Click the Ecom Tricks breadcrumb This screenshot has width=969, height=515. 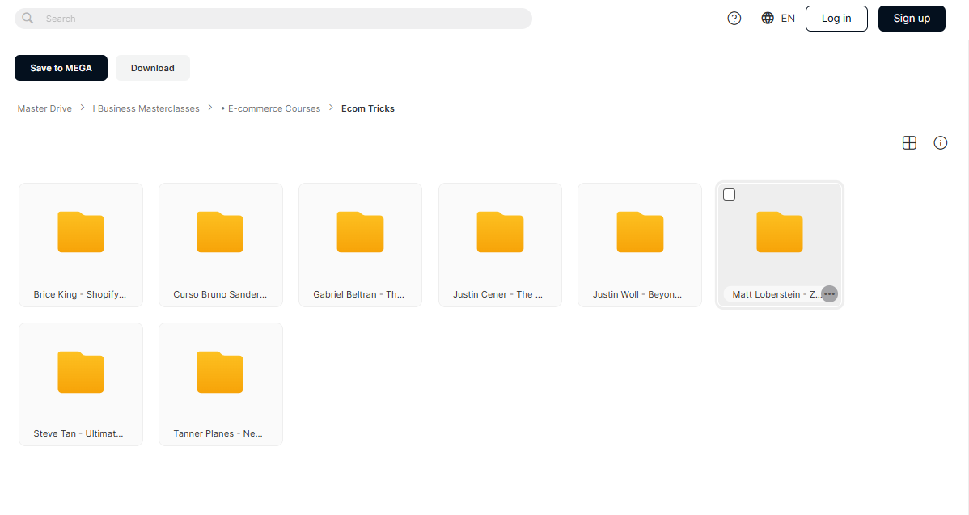(x=368, y=108)
